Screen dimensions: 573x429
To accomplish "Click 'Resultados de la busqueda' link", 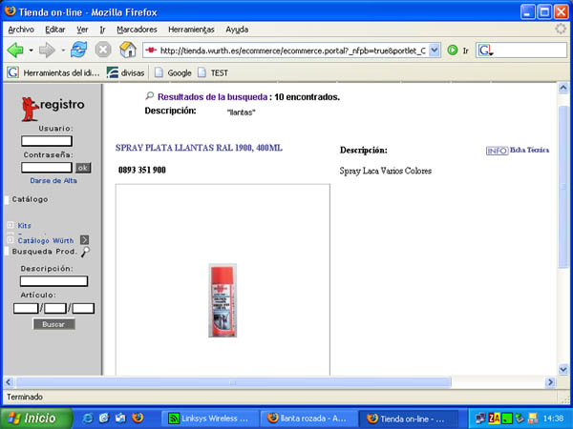I will [x=212, y=97].
